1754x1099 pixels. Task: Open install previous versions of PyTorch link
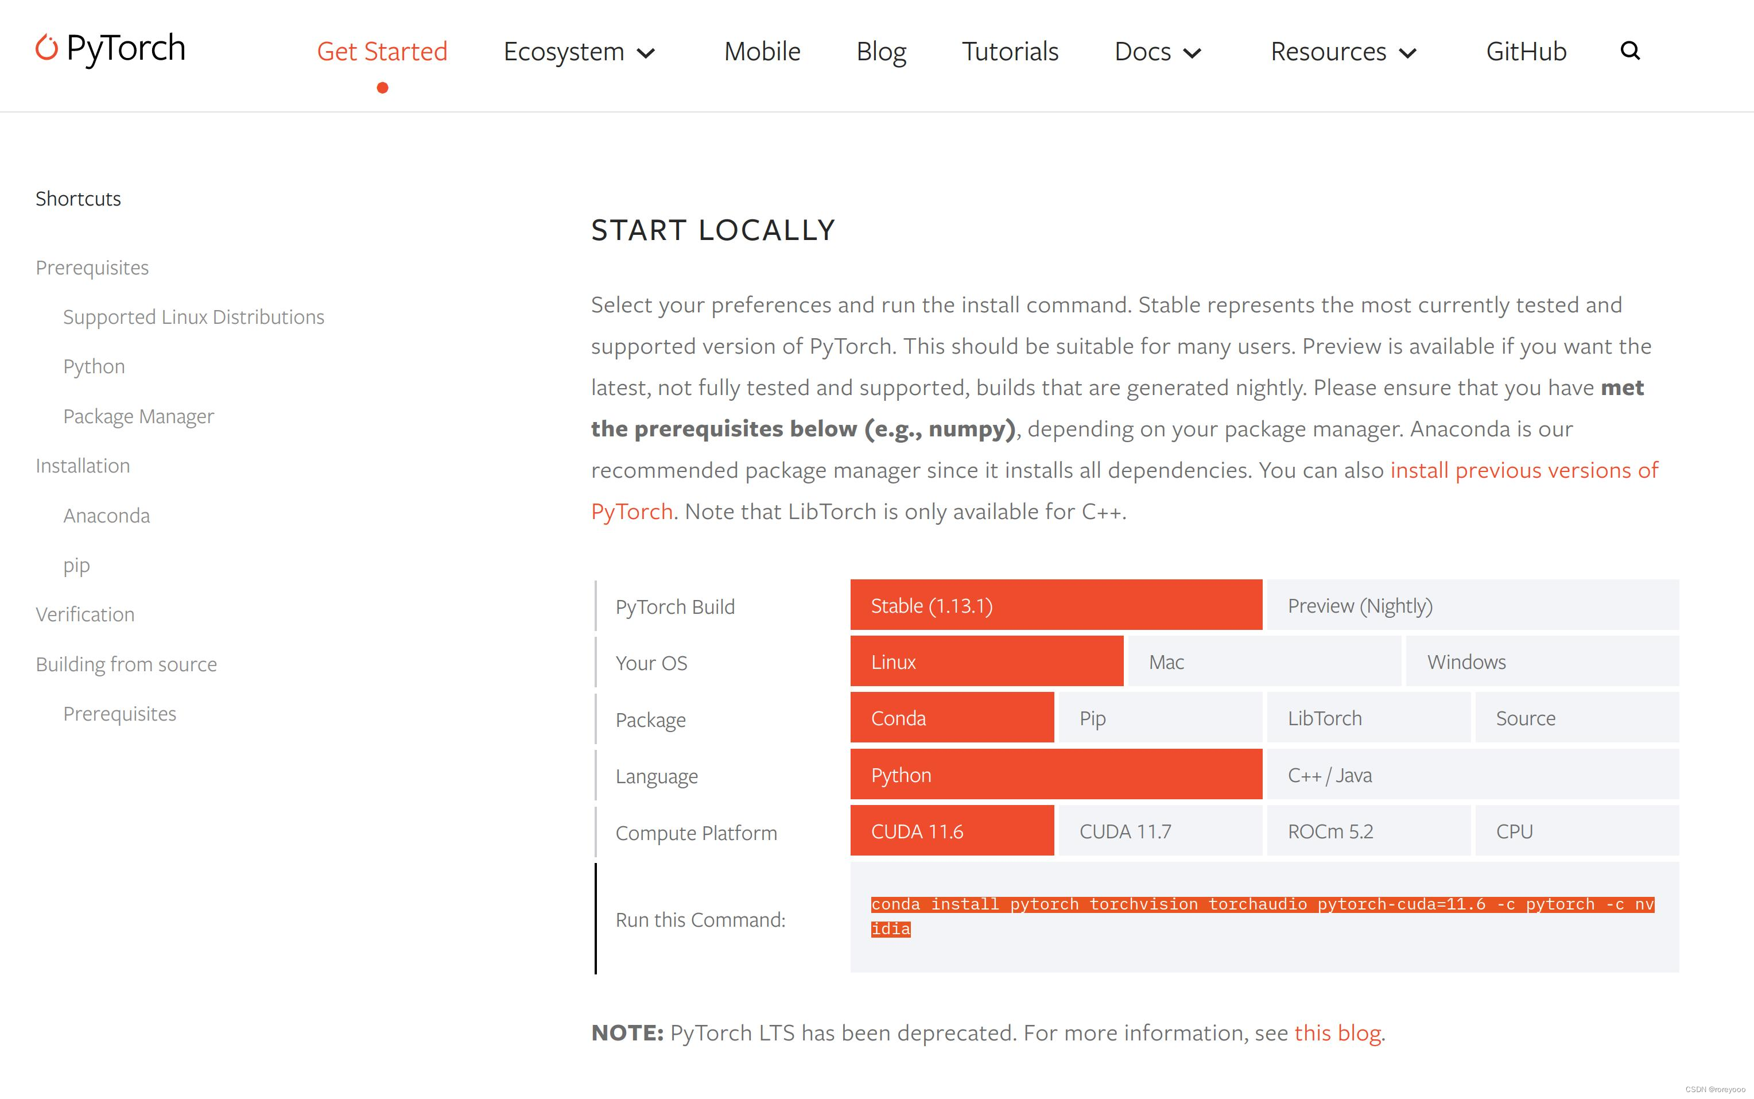(1523, 470)
